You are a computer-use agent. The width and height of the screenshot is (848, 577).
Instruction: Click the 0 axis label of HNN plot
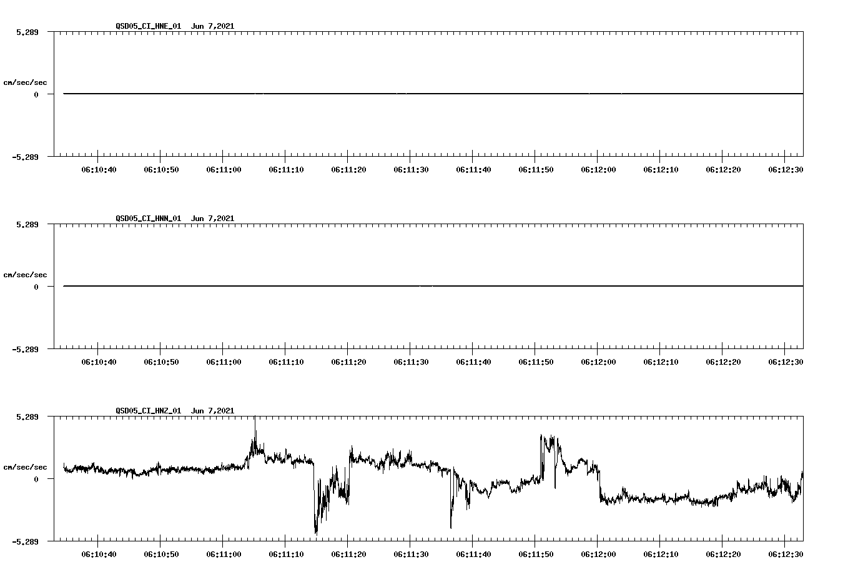click(36, 287)
